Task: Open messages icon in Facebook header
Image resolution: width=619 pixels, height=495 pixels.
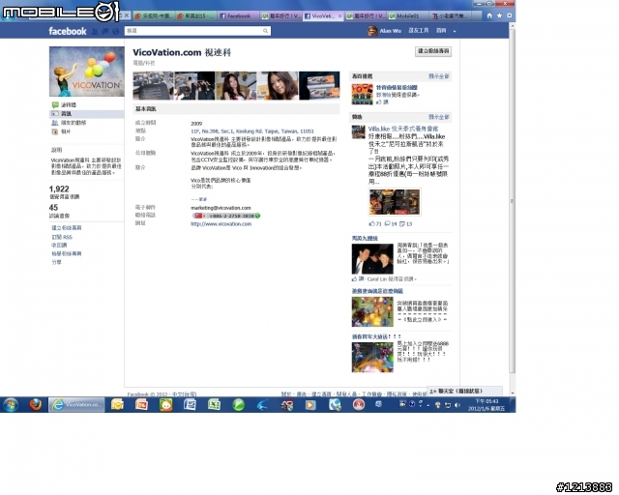Action: pyautogui.click(x=105, y=31)
